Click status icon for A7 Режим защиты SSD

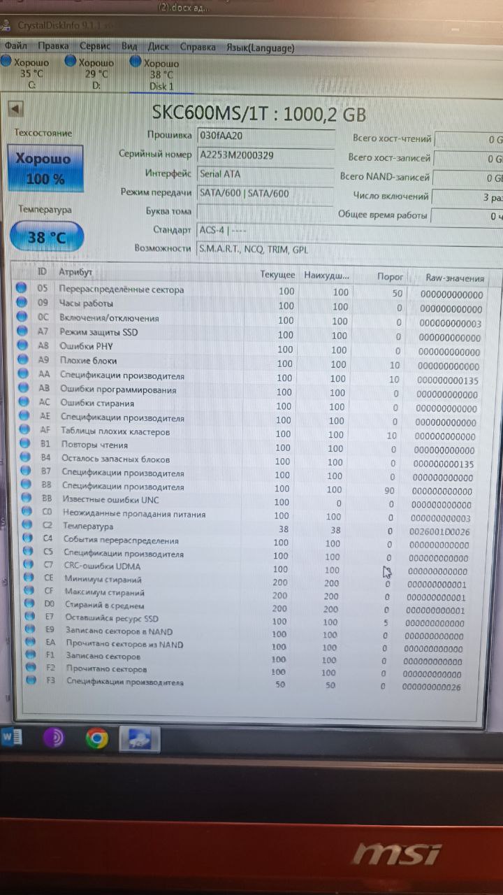[22, 331]
